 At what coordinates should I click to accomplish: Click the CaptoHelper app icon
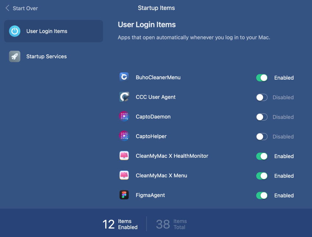pos(124,136)
